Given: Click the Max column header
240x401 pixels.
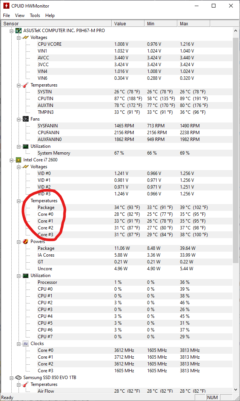Looking at the screenshot, I should [x=194, y=23].
